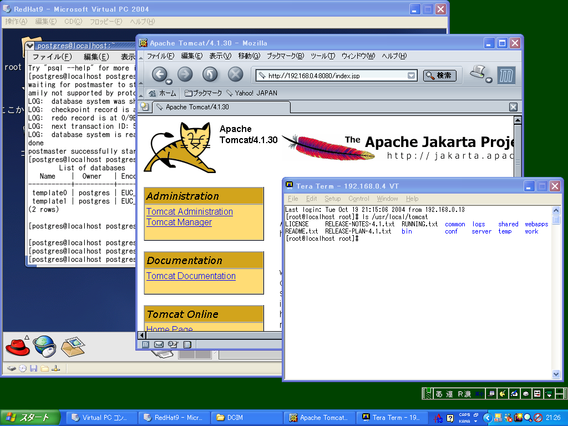Click the shared folder icon in Virtual PC status bar
The image size is (568, 426).
coord(44,368)
